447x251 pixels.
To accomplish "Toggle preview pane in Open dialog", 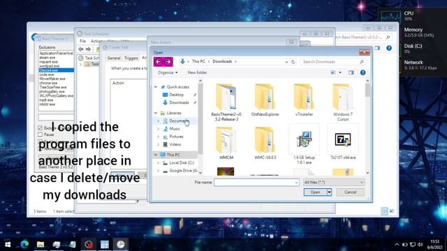I will pyautogui.click(x=351, y=73).
